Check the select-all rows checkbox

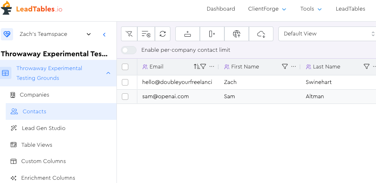pyautogui.click(x=125, y=67)
